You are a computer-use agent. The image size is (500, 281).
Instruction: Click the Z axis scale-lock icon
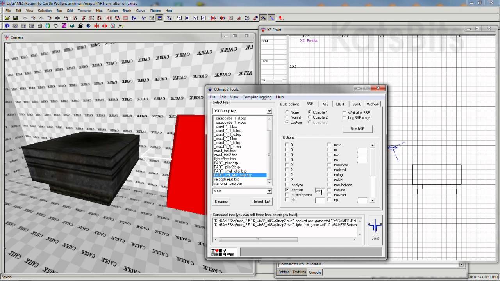(204, 18)
